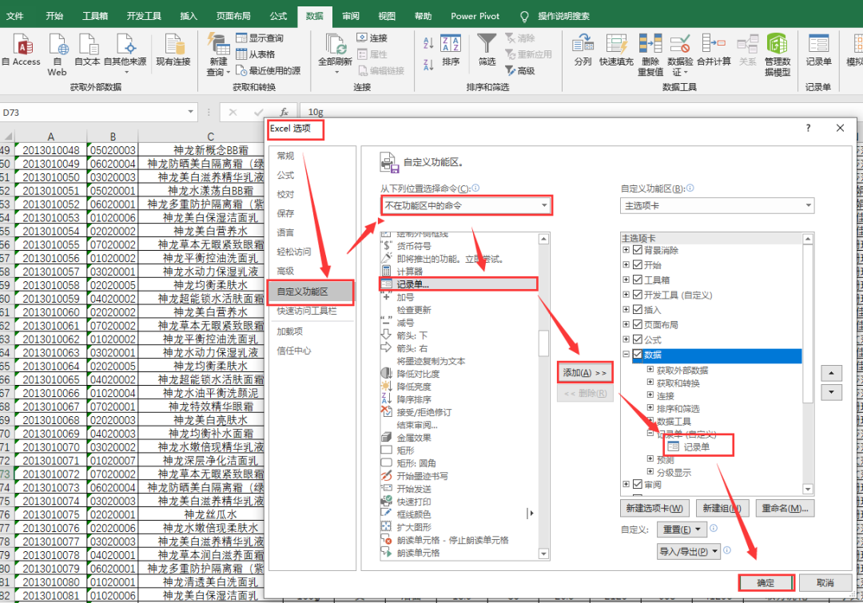This screenshot has height=603, width=863.
Task: Open the 不在功能区中的命令 dropdown
Action: 466,205
